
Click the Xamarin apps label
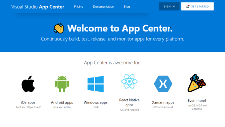coord(163,102)
